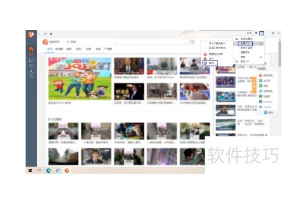Click the taskbar search icon
This screenshot has height=205, width=307.
[39, 171]
